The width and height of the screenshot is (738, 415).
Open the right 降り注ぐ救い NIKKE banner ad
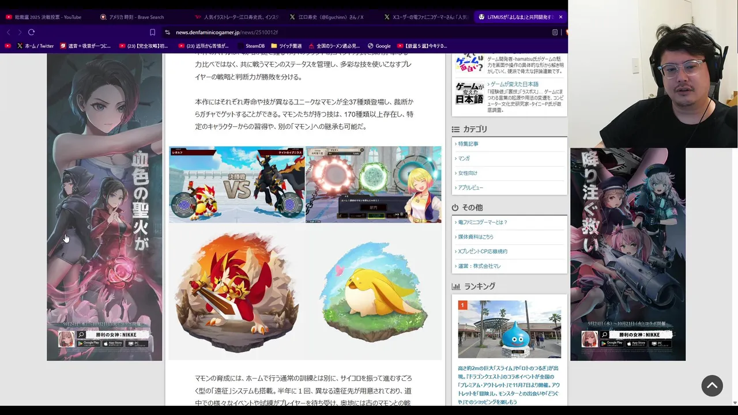pyautogui.click(x=628, y=254)
